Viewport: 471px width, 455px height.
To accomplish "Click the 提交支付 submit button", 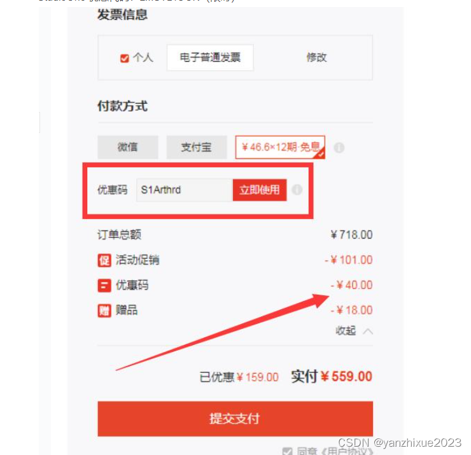I will click(236, 419).
